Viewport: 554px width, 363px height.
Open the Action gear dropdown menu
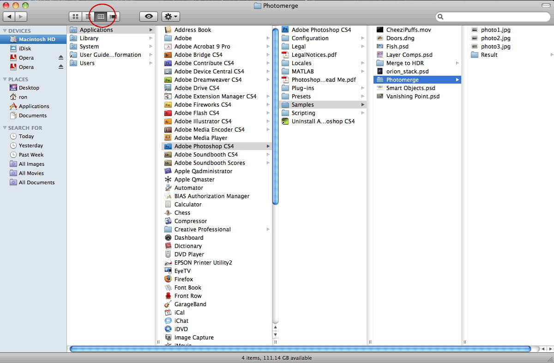[x=170, y=17]
